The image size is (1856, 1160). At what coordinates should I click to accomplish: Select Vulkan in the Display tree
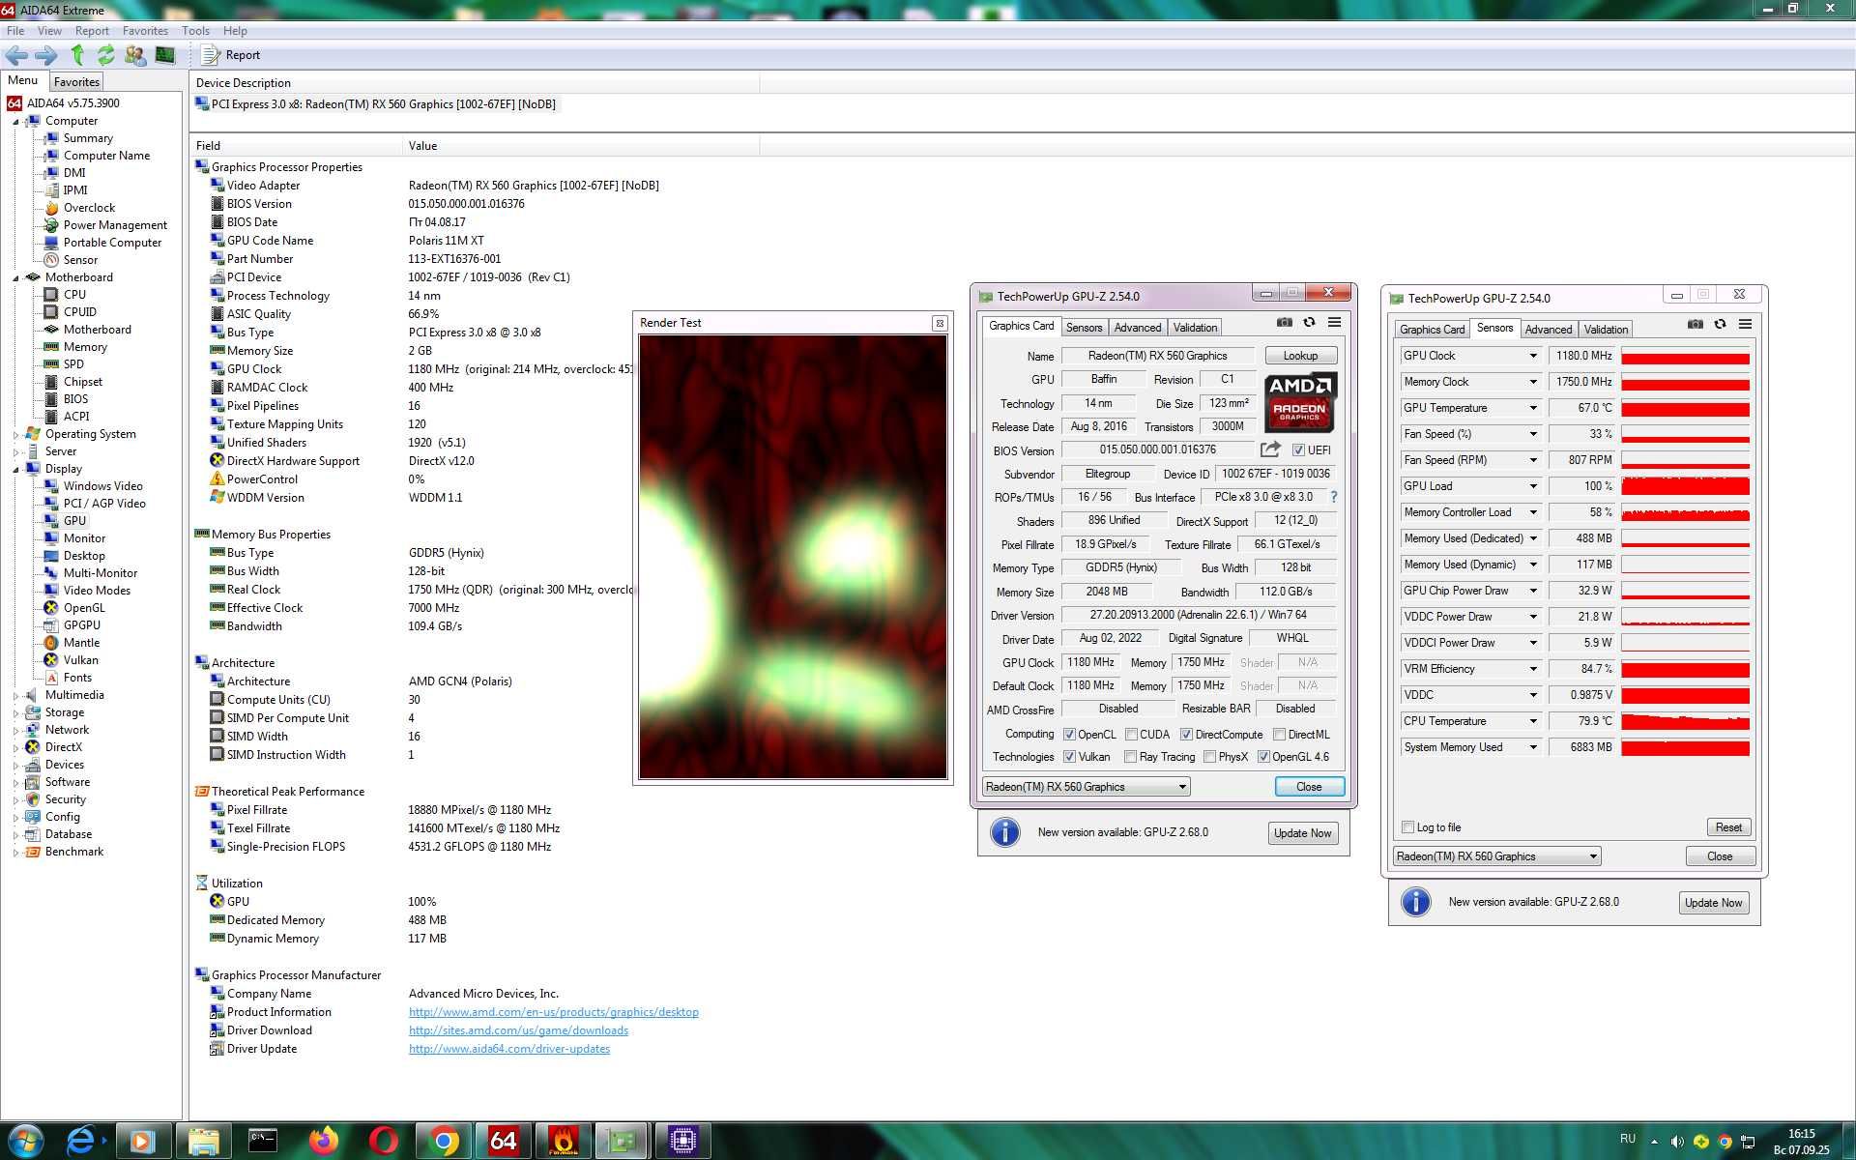click(x=81, y=660)
